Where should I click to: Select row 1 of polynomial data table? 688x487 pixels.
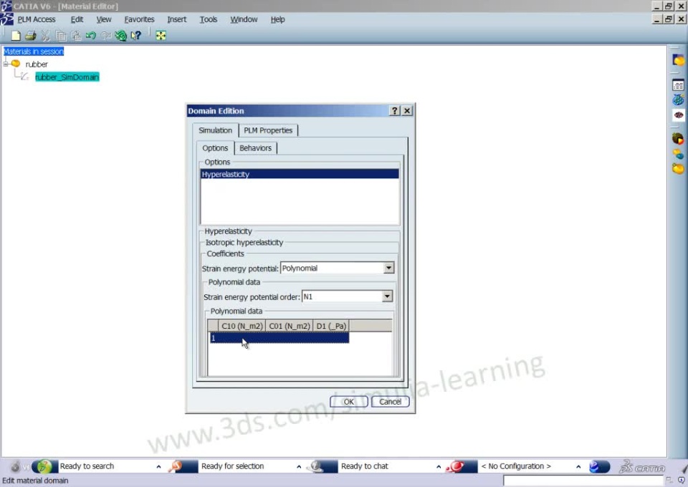(x=279, y=337)
